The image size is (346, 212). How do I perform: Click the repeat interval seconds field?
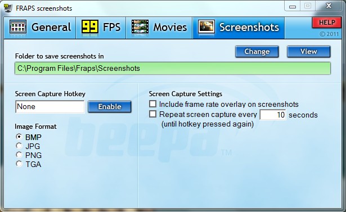point(273,115)
